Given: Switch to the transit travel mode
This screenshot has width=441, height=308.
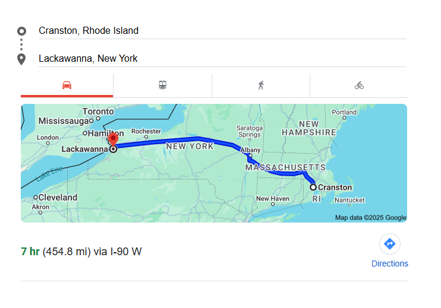Looking at the screenshot, I should tap(162, 85).
